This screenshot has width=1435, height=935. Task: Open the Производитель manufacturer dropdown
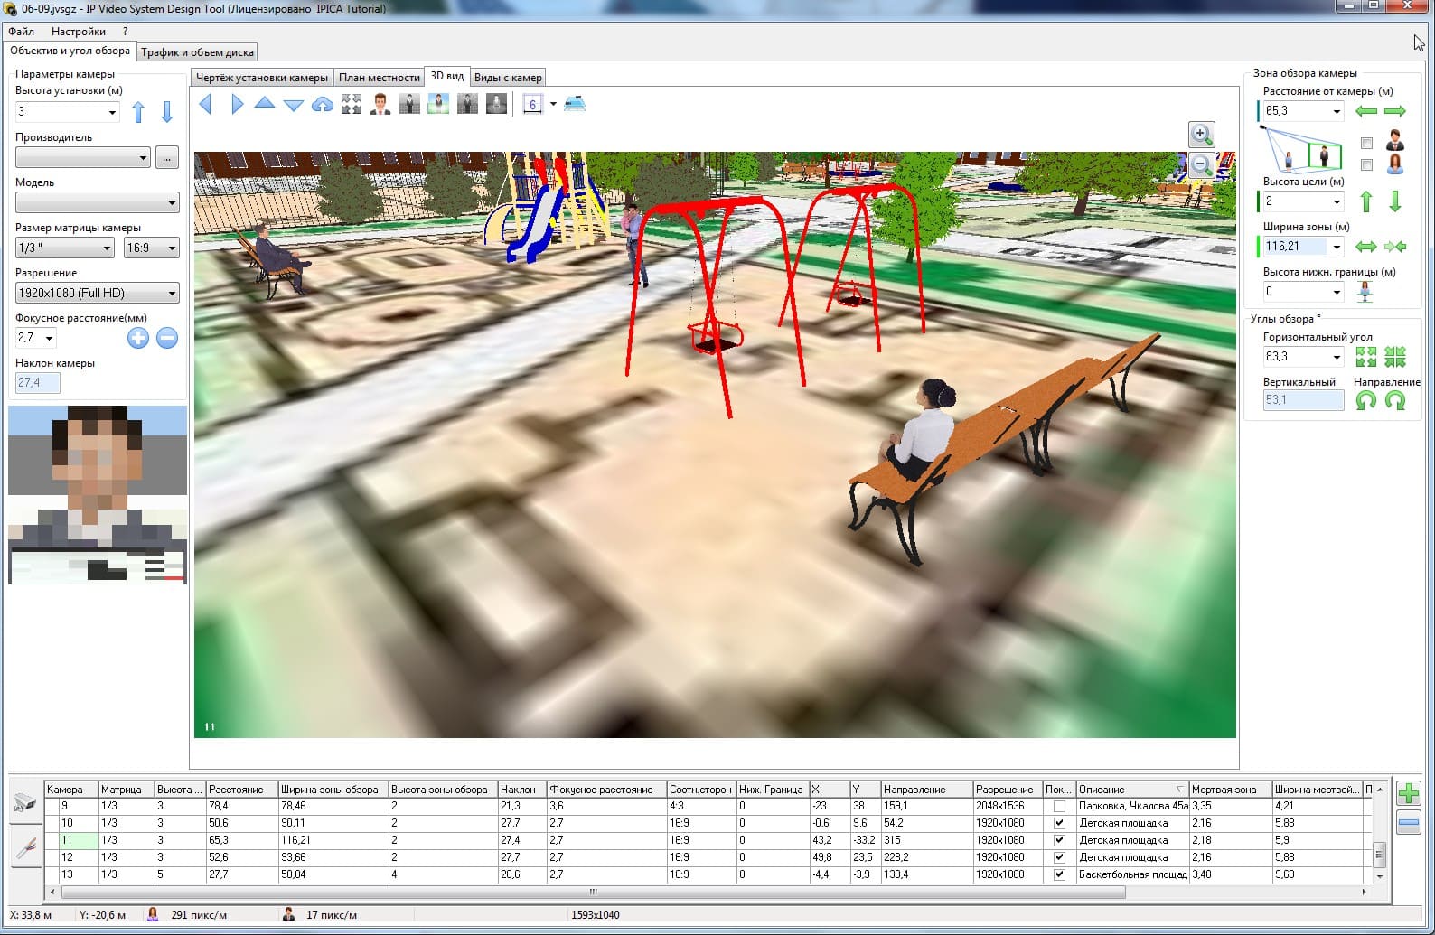tap(143, 158)
